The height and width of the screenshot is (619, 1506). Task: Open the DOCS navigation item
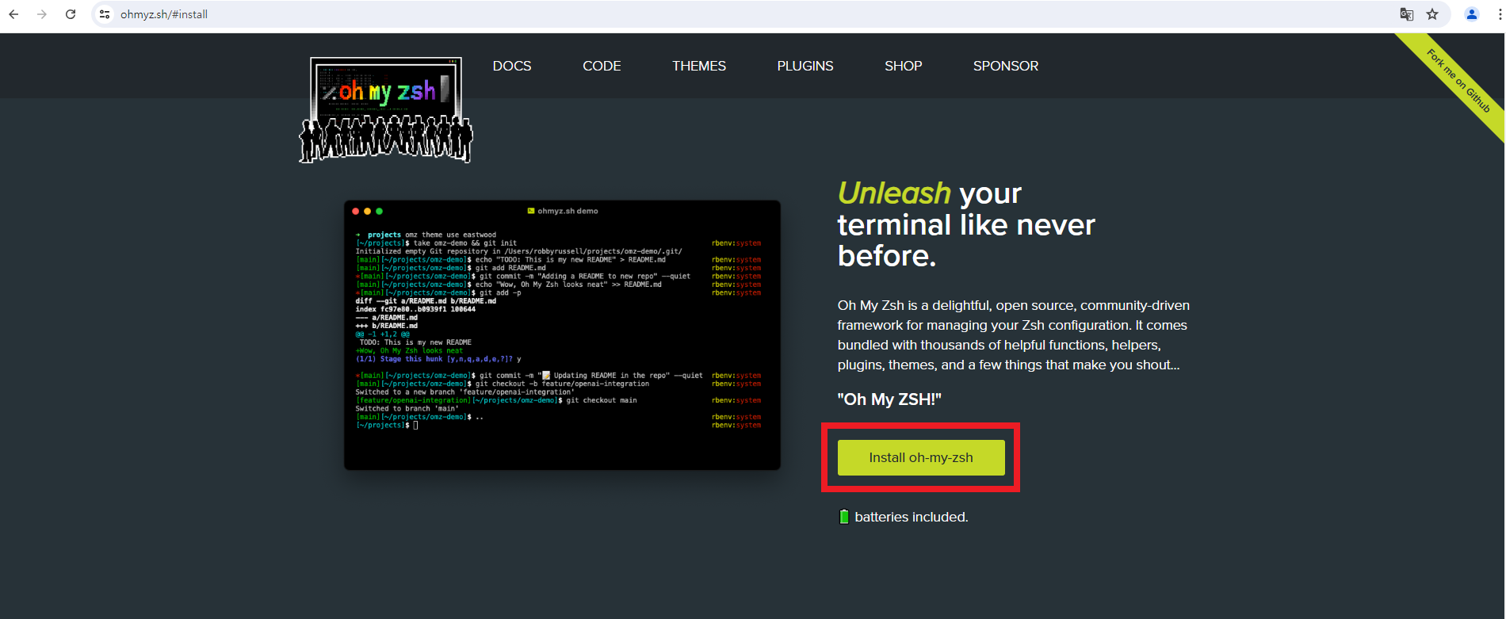click(512, 66)
